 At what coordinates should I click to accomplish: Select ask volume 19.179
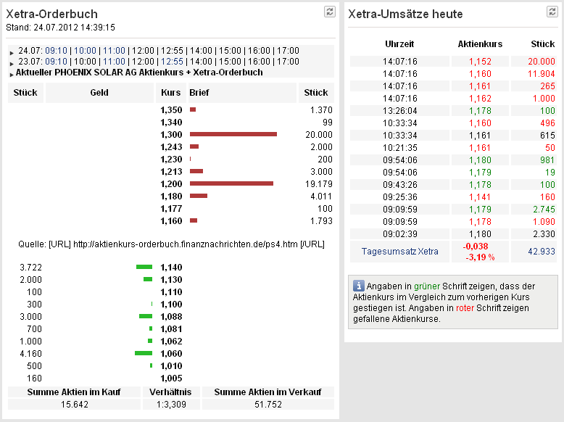point(319,184)
